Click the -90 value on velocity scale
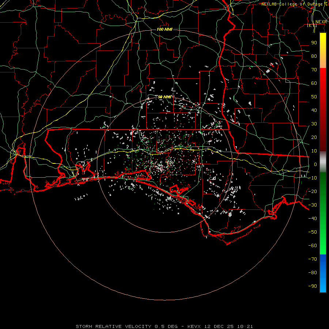This screenshot has width=329, height=329. pyautogui.click(x=313, y=286)
